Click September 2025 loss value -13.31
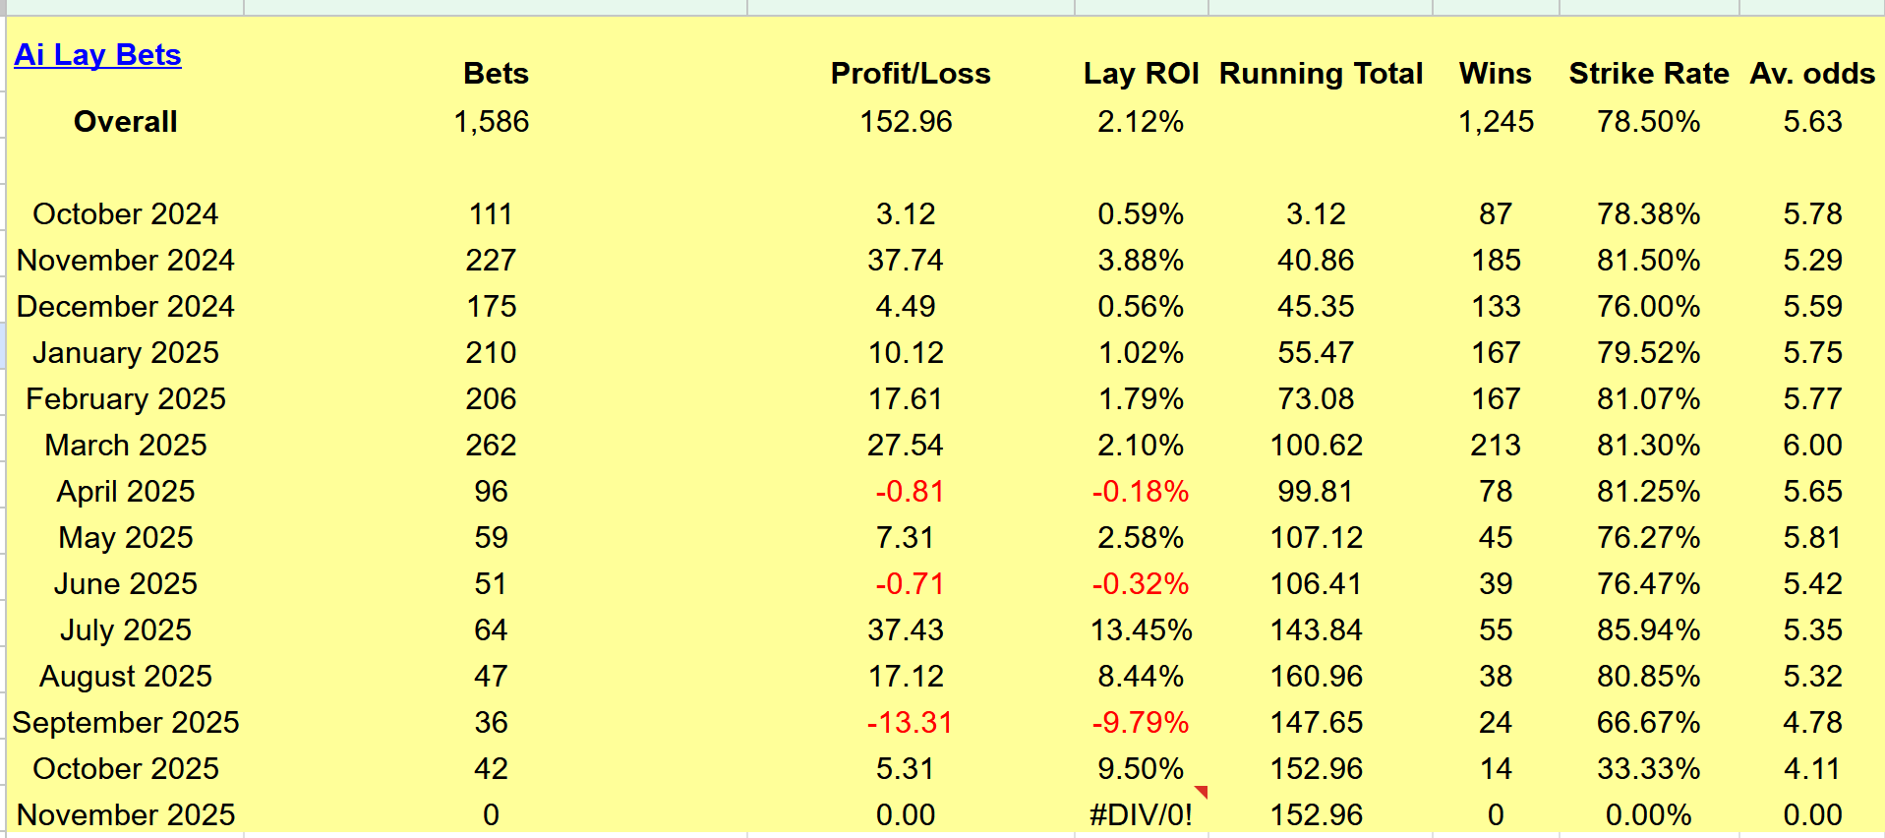 tap(910, 723)
